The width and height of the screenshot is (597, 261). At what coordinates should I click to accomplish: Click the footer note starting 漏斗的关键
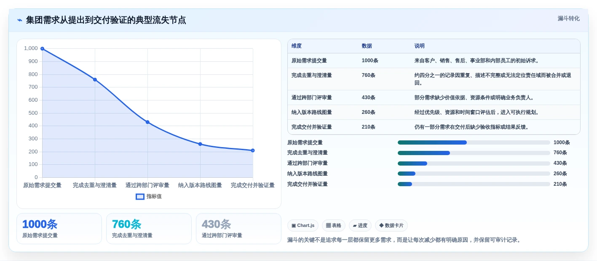click(x=405, y=240)
